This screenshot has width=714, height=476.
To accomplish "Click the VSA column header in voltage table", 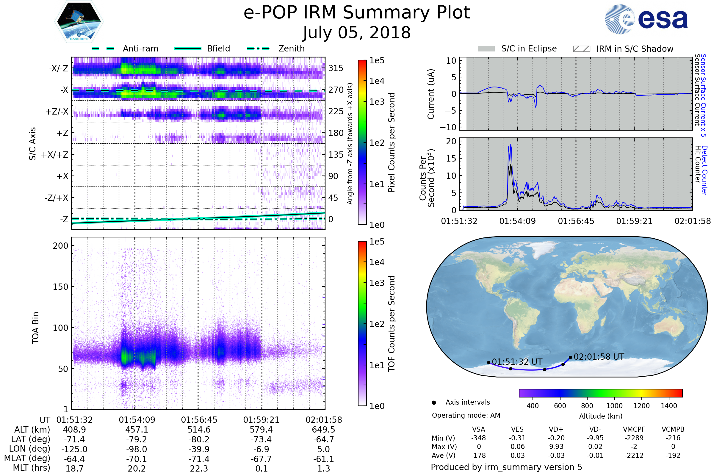I will pyautogui.click(x=478, y=429).
